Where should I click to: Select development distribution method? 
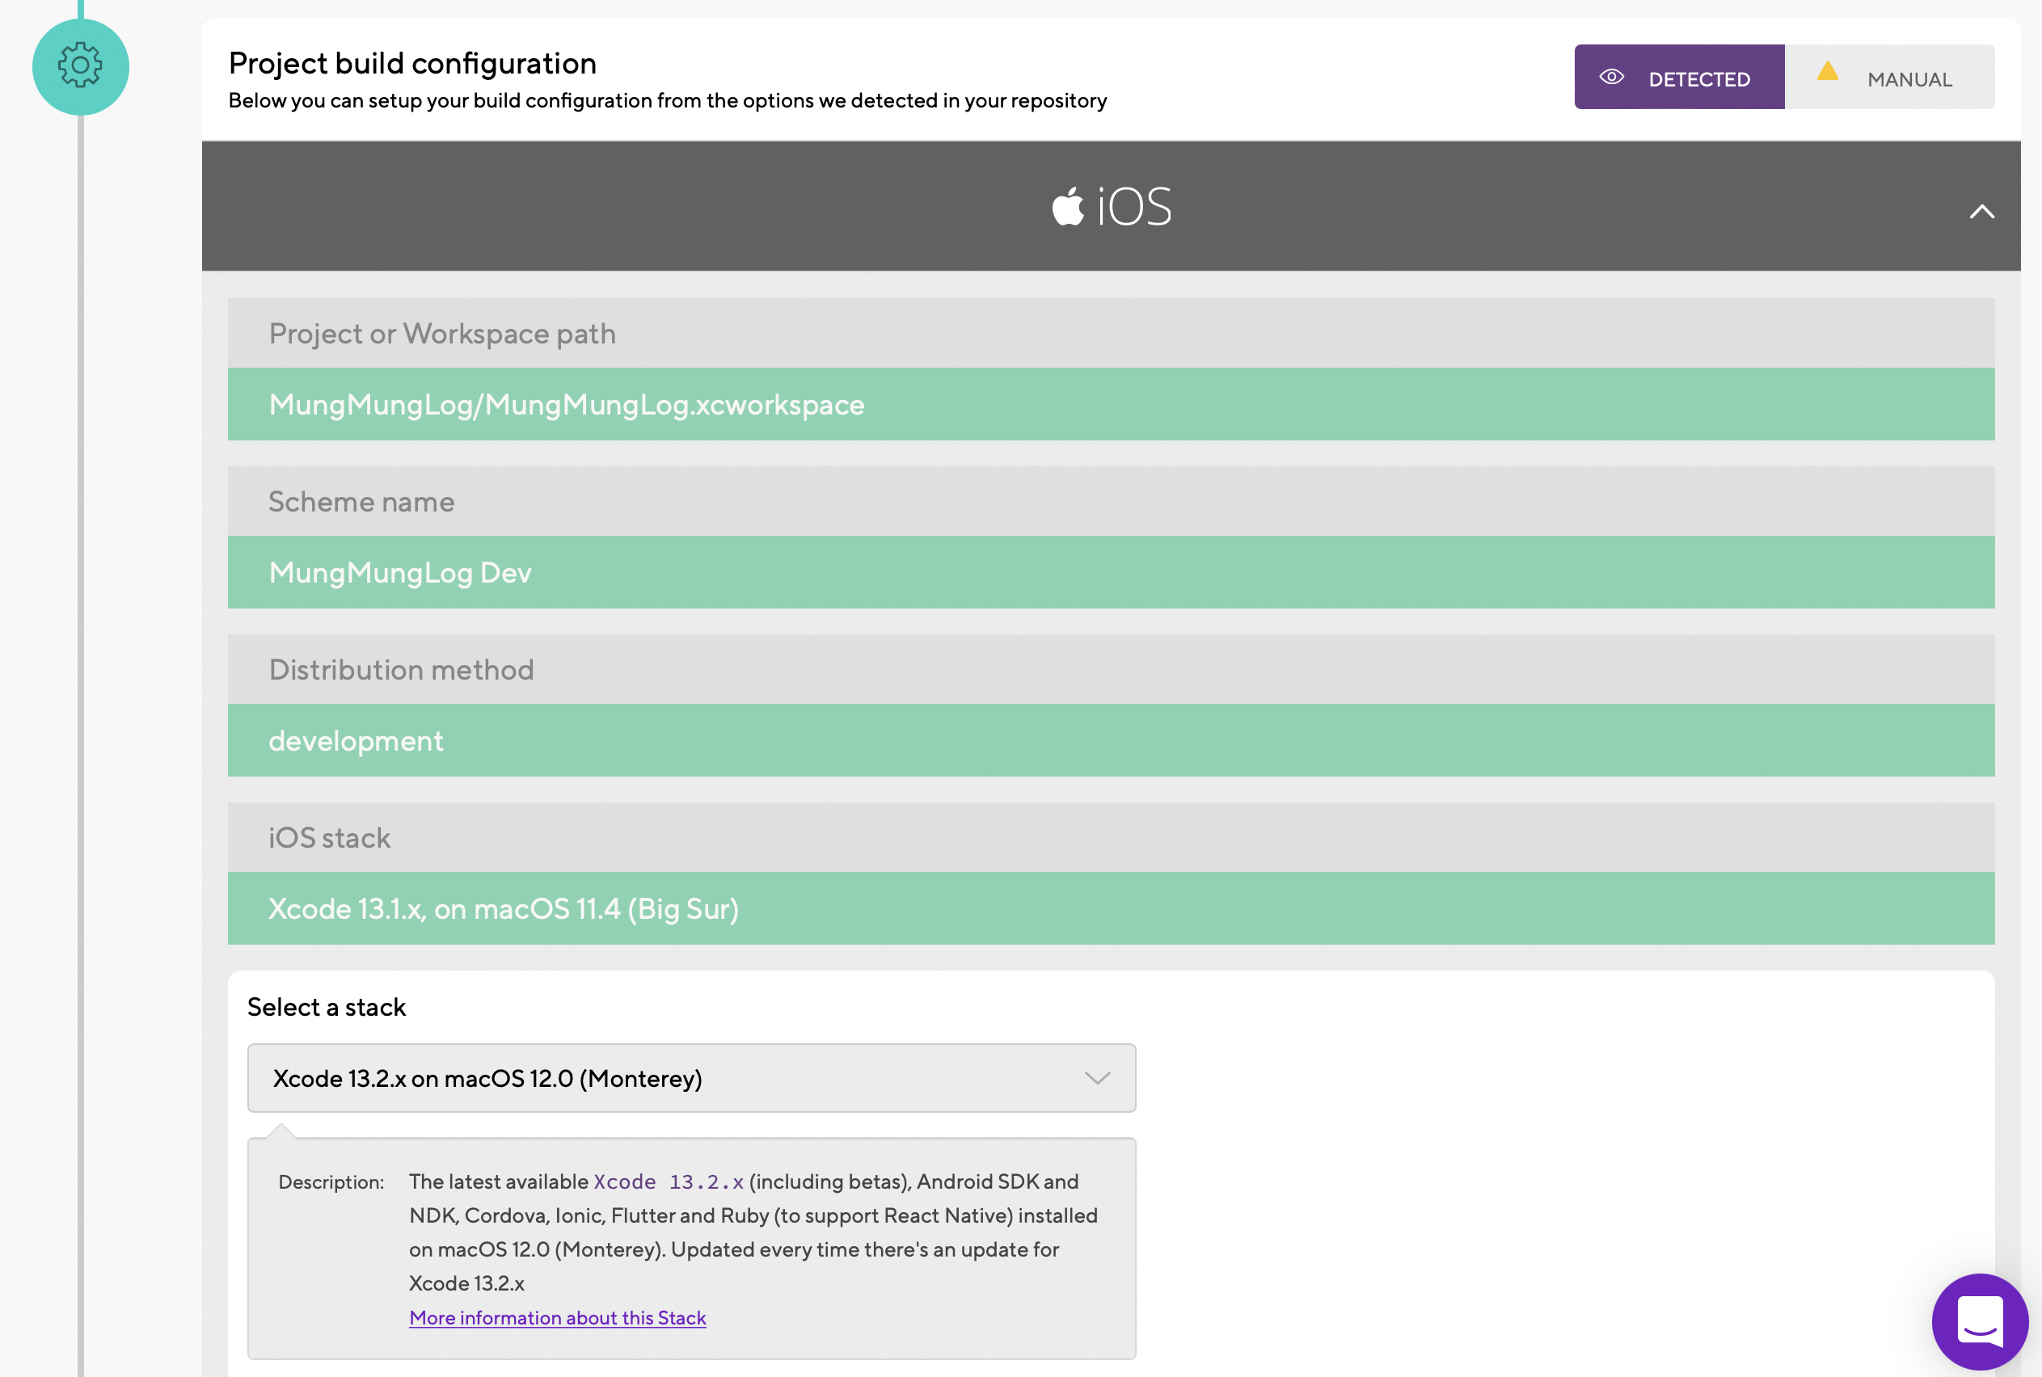tap(1110, 740)
